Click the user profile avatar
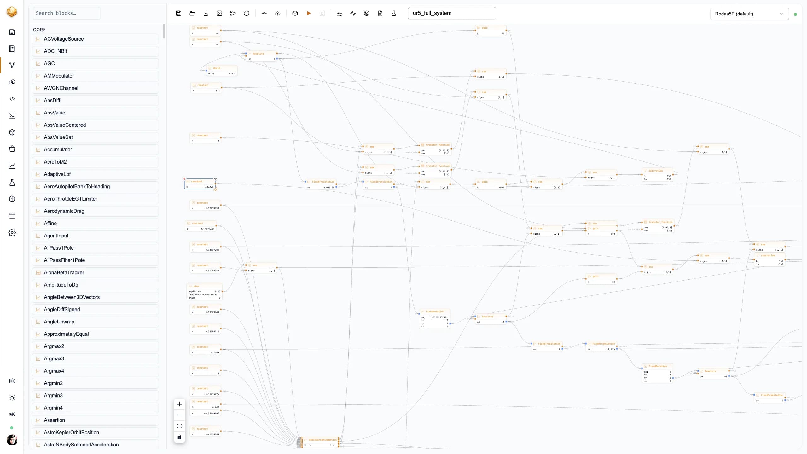807x454 pixels. (12, 440)
